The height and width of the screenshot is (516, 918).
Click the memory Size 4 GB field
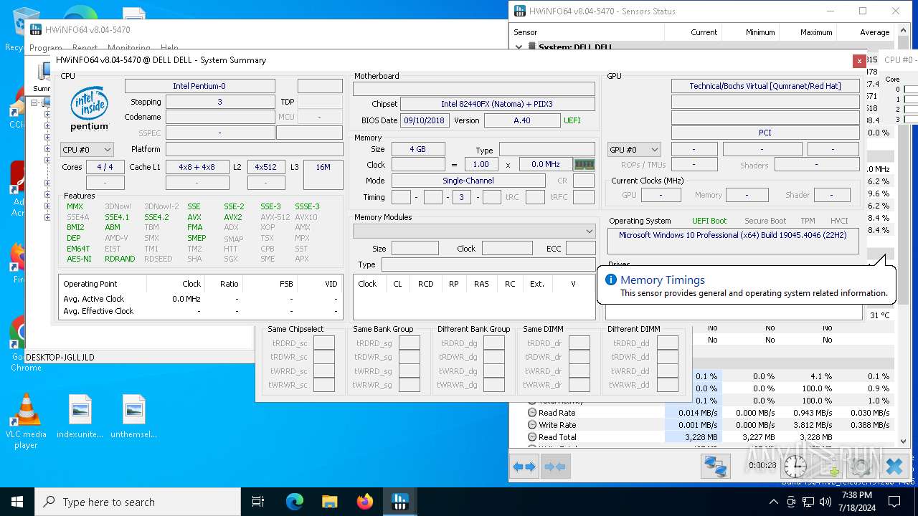point(417,149)
